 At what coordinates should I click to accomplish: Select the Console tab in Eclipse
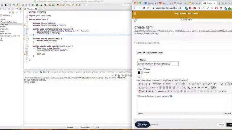pyautogui.click(x=45, y=72)
